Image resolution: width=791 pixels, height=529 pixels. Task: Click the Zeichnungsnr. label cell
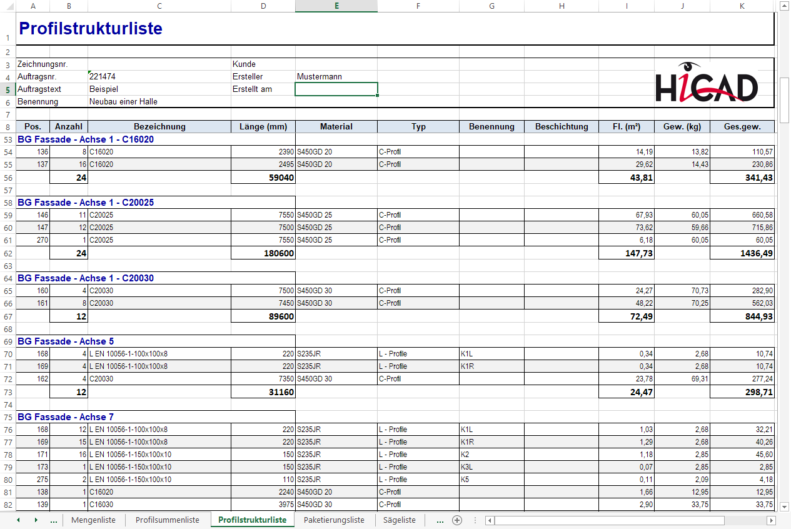point(43,64)
